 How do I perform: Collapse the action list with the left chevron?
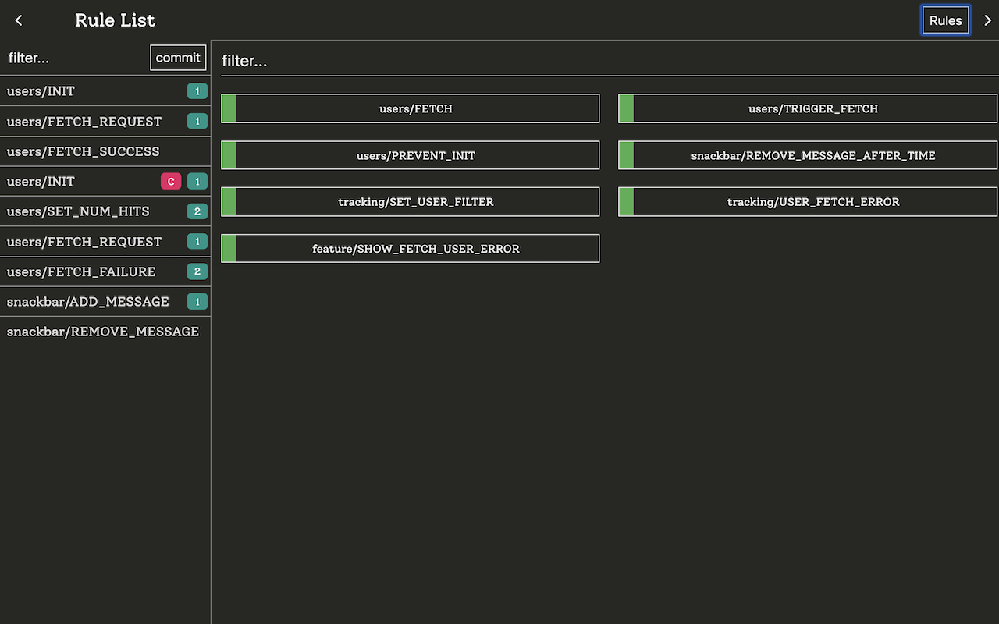click(x=18, y=20)
